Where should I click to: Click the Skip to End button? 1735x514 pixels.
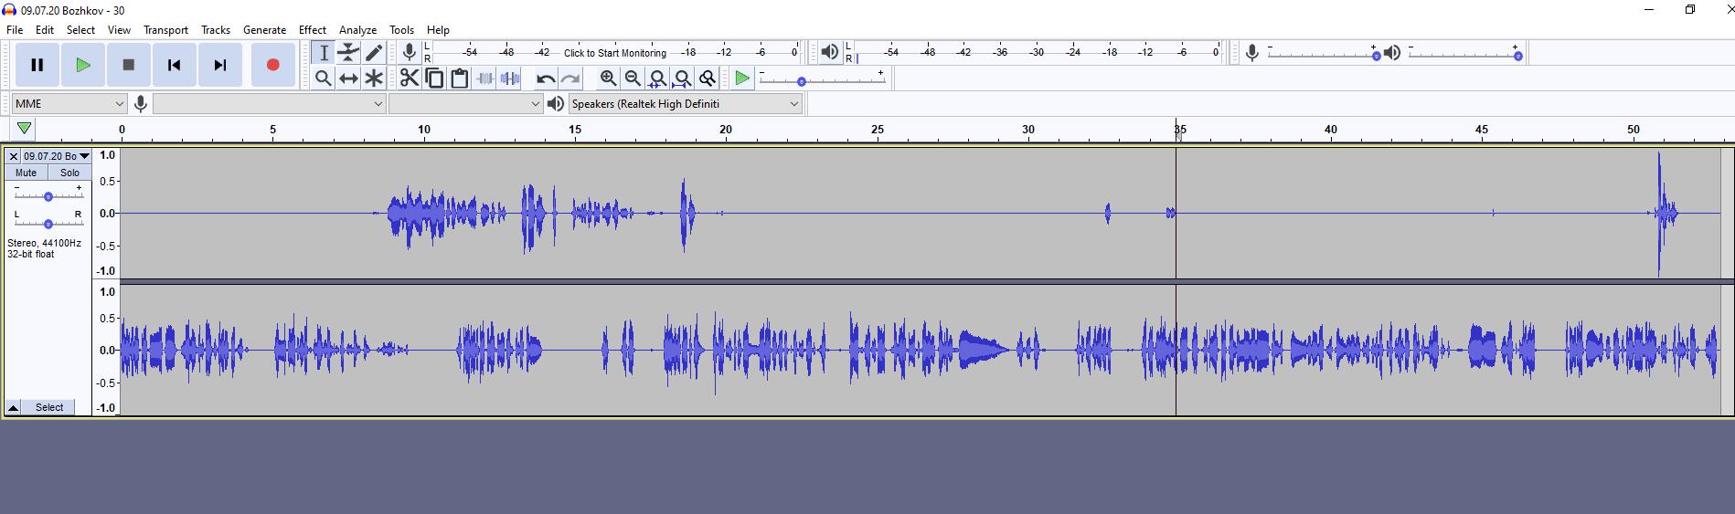220,65
